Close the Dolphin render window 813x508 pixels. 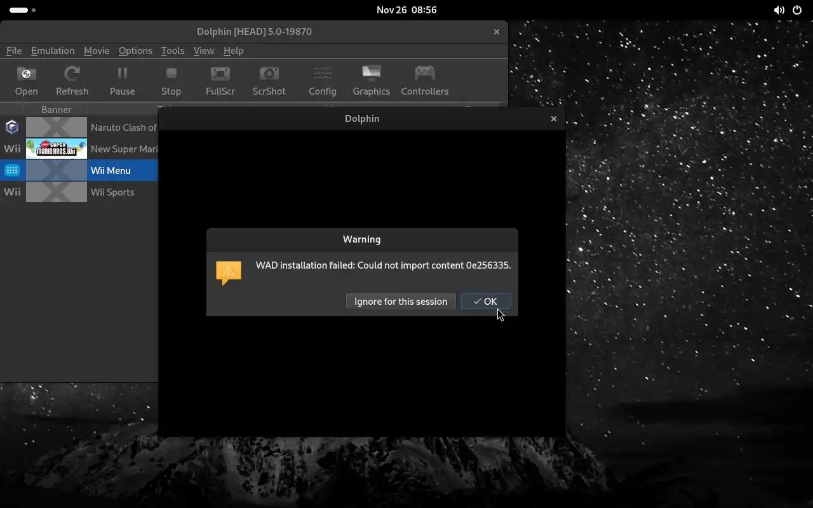554,119
